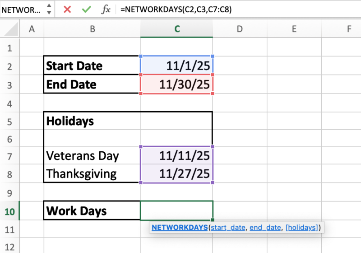Open the Insert Function fx button
The width and height of the screenshot is (361, 253).
[106, 9]
